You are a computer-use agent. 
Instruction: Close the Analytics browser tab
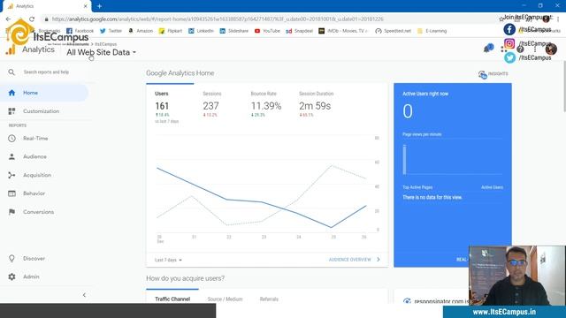tap(86, 6)
